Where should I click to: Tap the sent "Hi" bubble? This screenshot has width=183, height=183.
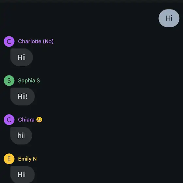pos(169,18)
